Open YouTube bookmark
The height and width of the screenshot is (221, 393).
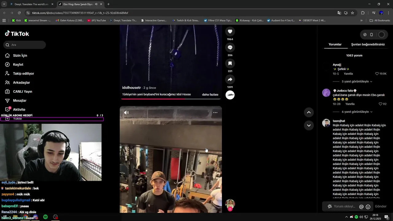[x=97, y=21]
